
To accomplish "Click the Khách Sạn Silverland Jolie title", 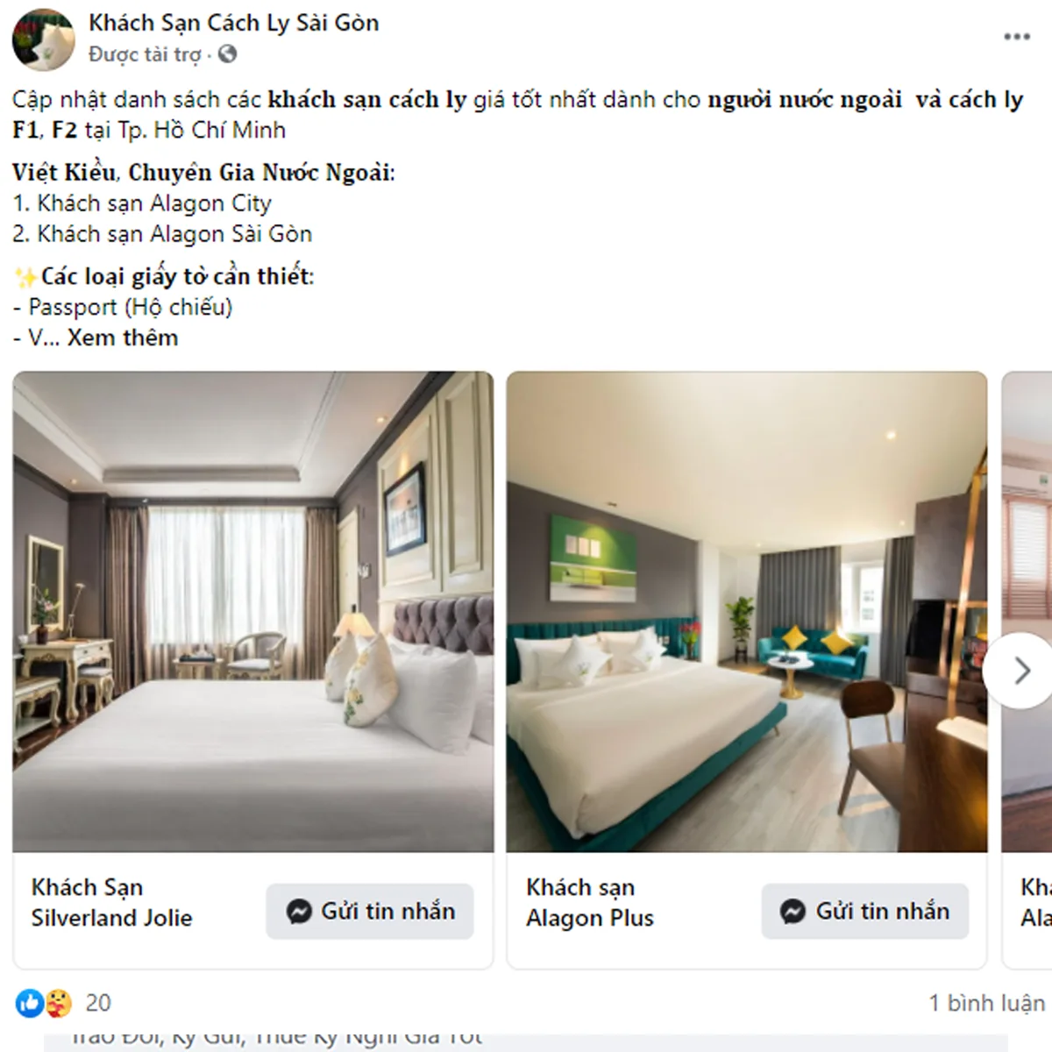I will (111, 903).
